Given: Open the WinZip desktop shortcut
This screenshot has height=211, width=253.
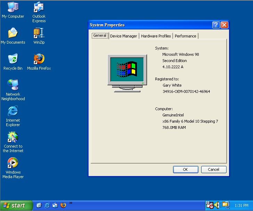Looking at the screenshot, I should pos(39,34).
